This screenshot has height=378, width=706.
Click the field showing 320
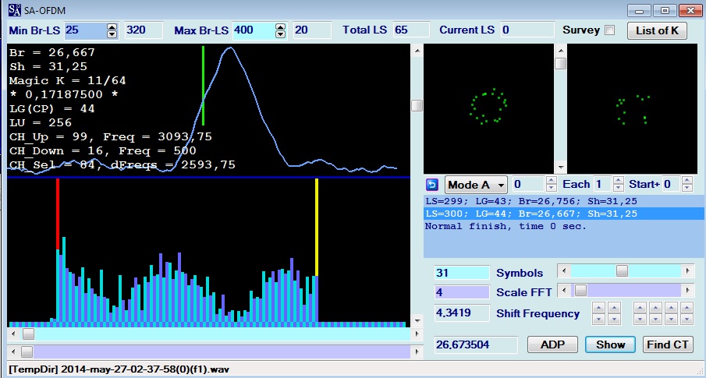point(144,30)
